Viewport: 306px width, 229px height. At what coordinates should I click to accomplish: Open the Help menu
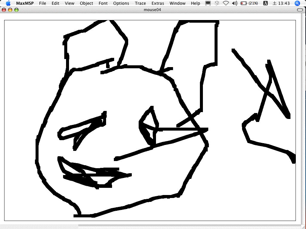195,3
